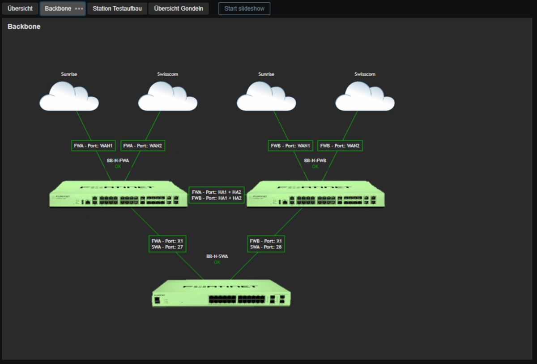The height and width of the screenshot is (364, 537).
Task: Click the FWB - Port: WAN2 label
Action: [x=340, y=146]
